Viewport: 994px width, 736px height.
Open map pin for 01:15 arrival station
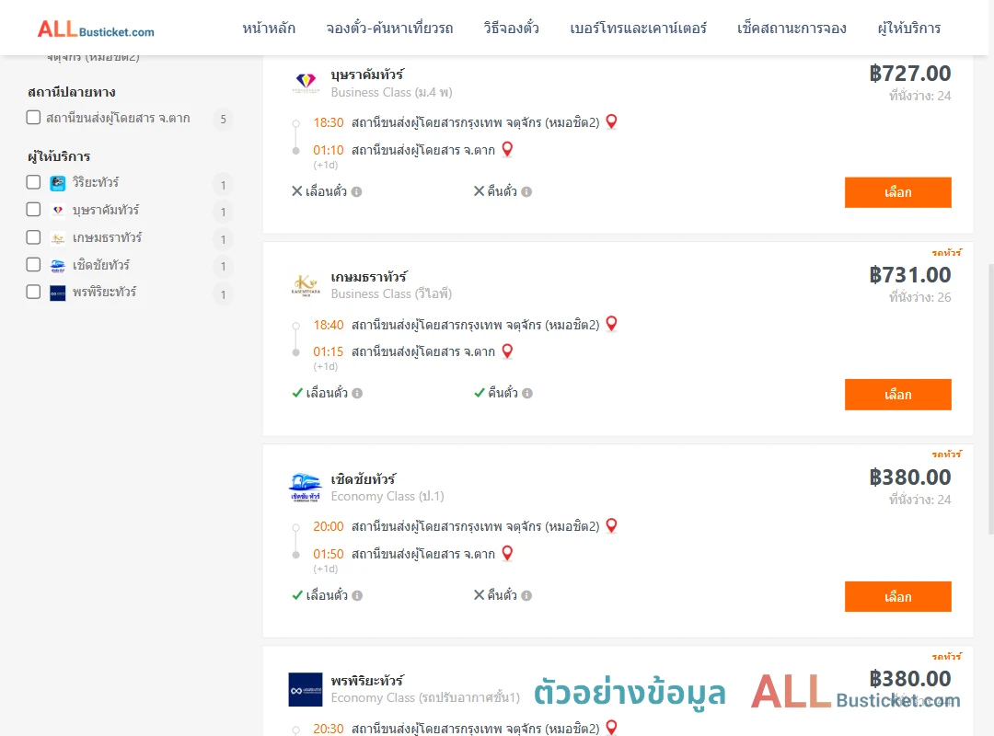point(507,351)
